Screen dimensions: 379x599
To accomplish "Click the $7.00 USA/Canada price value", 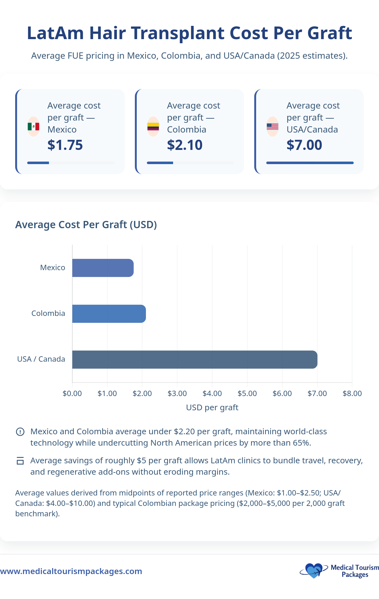I will pyautogui.click(x=304, y=145).
